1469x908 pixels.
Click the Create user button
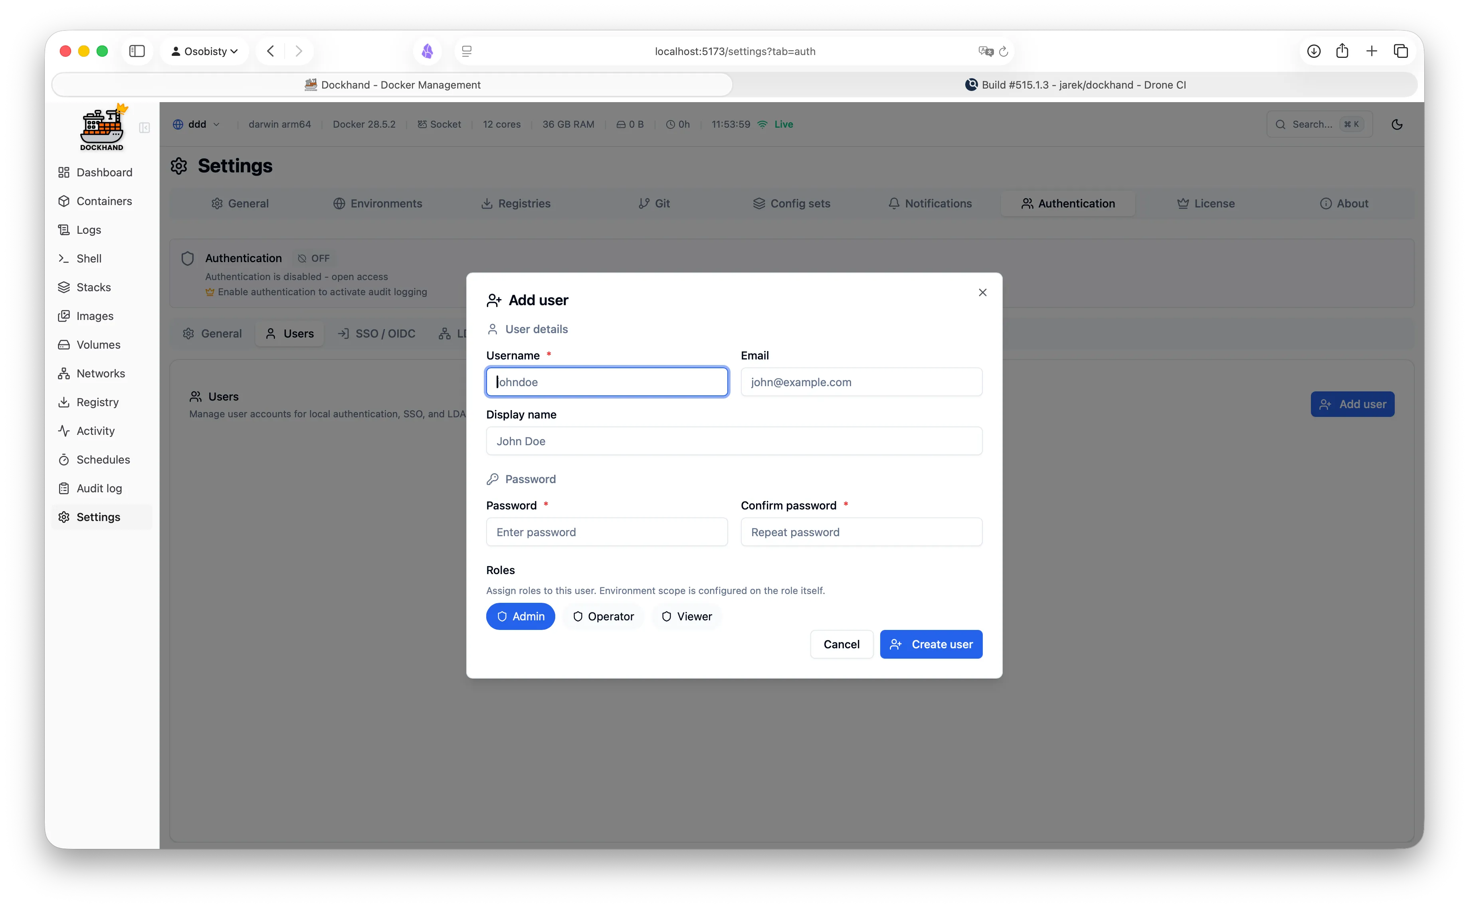[930, 644]
